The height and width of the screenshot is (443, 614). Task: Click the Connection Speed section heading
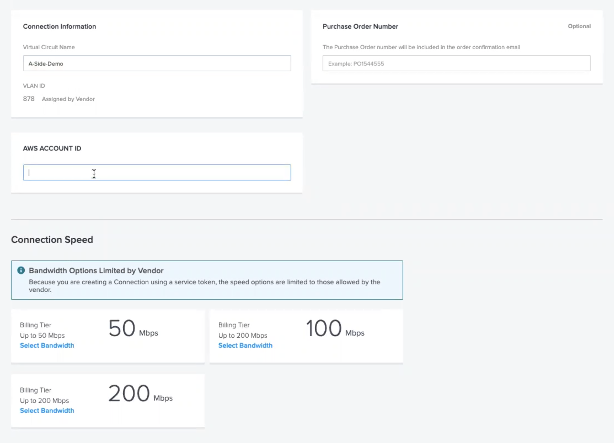point(52,240)
